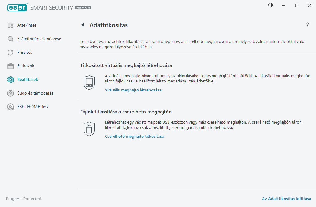Viewport: 316px width, 207px height.
Task: Go back using the arrow beside Adattitkosítás
Action: (83, 25)
